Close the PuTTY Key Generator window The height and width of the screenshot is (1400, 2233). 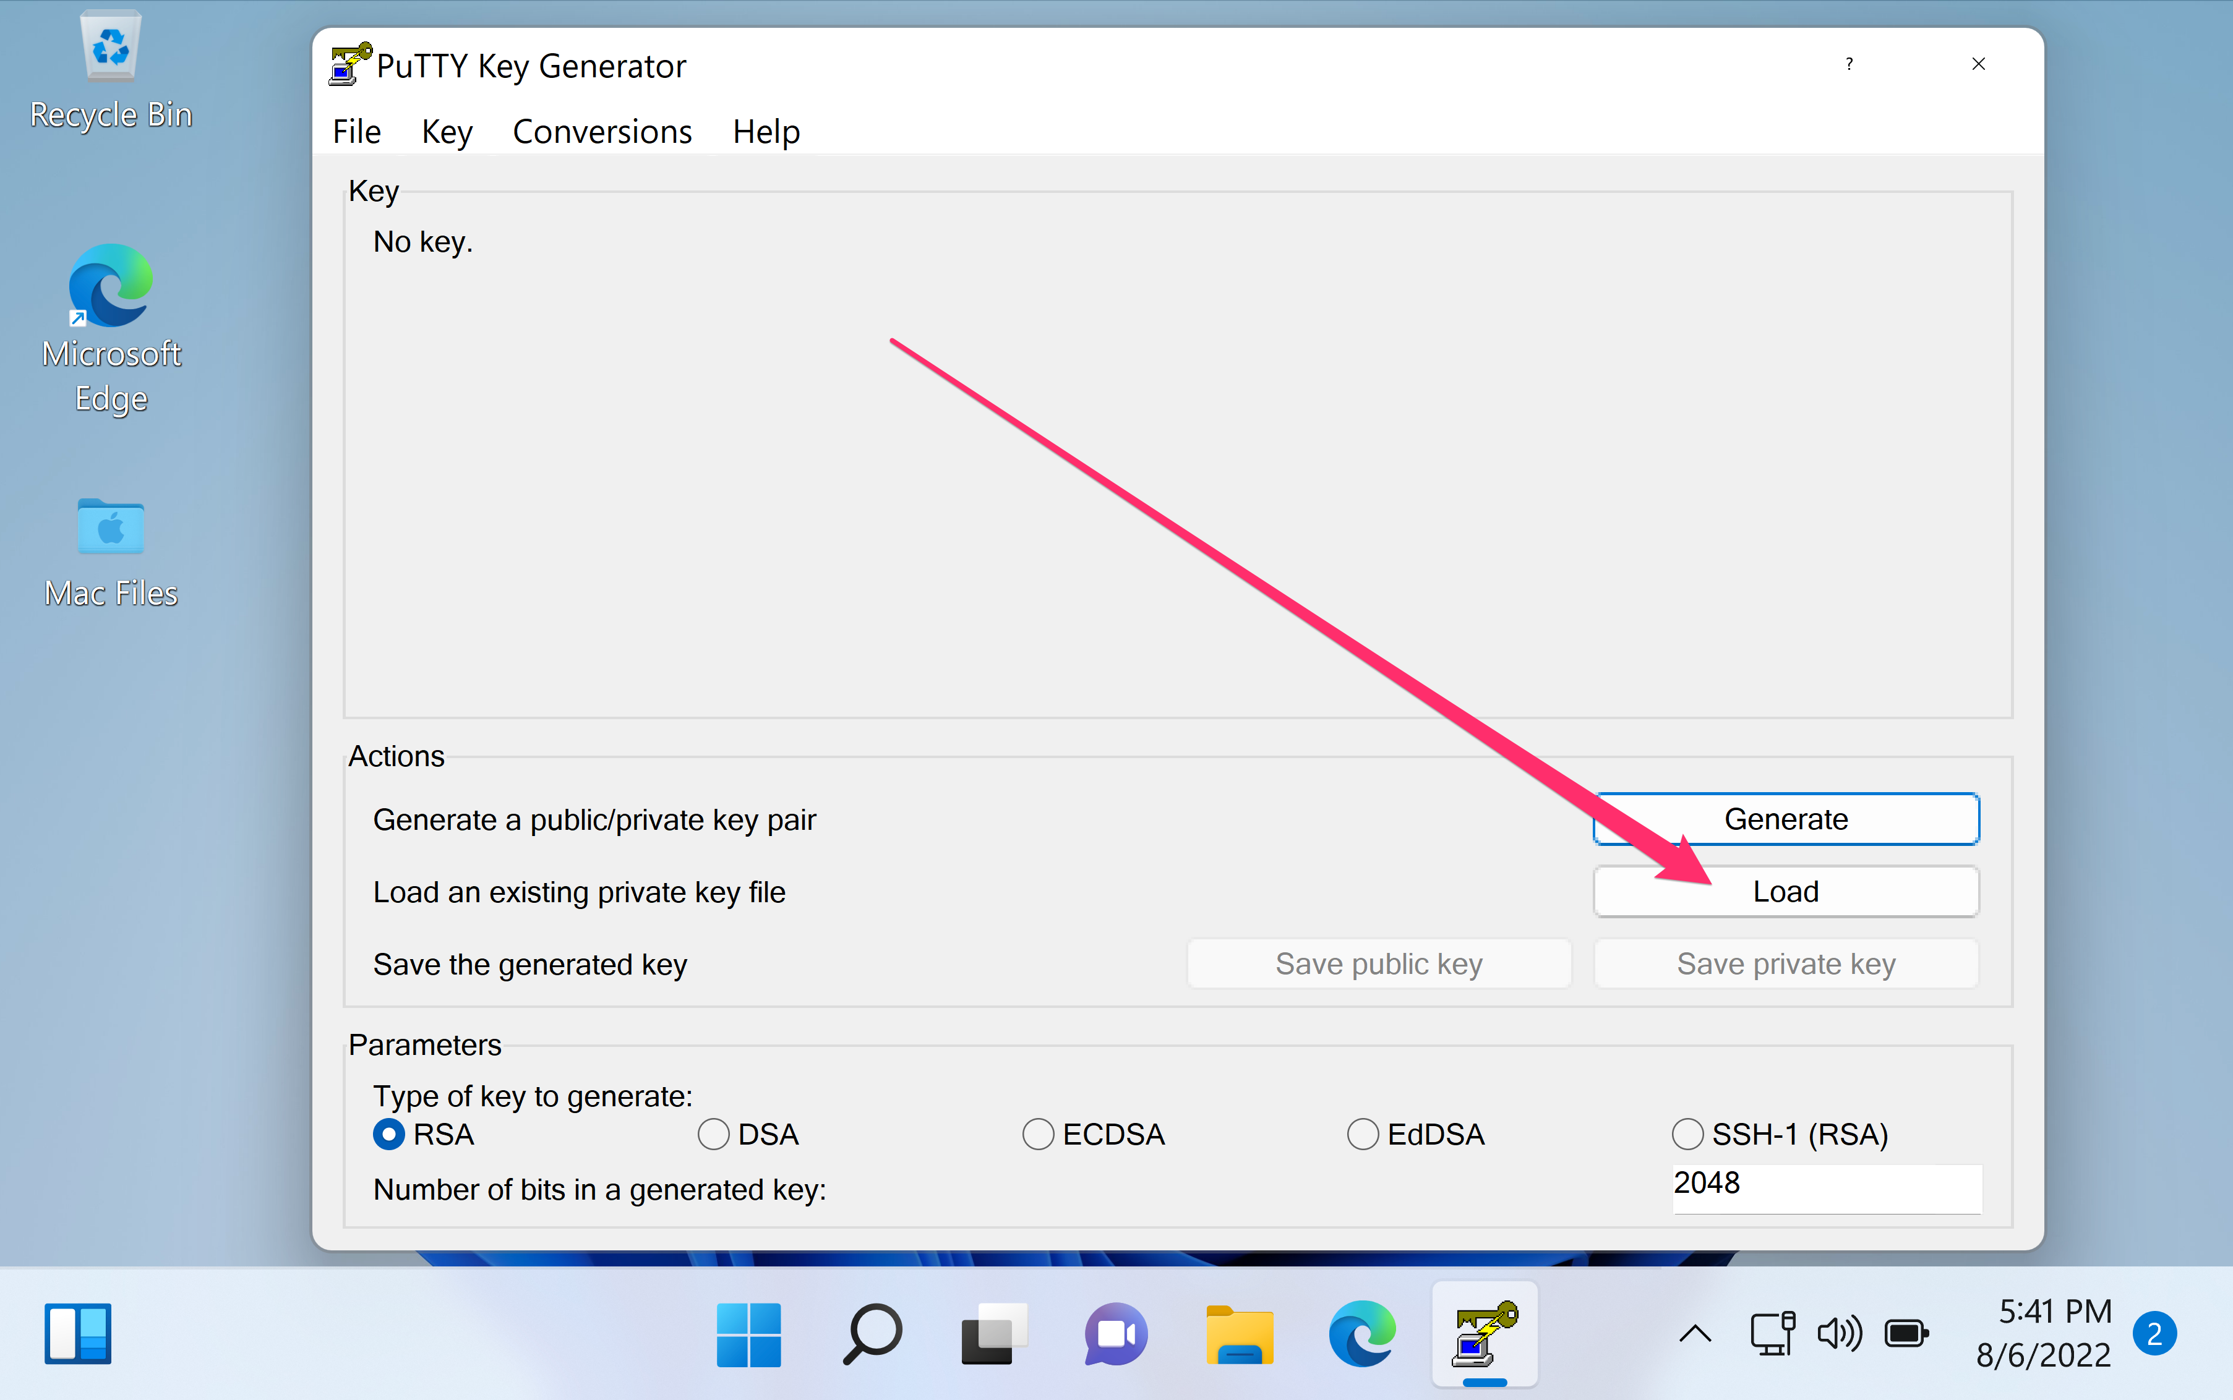point(1978,64)
